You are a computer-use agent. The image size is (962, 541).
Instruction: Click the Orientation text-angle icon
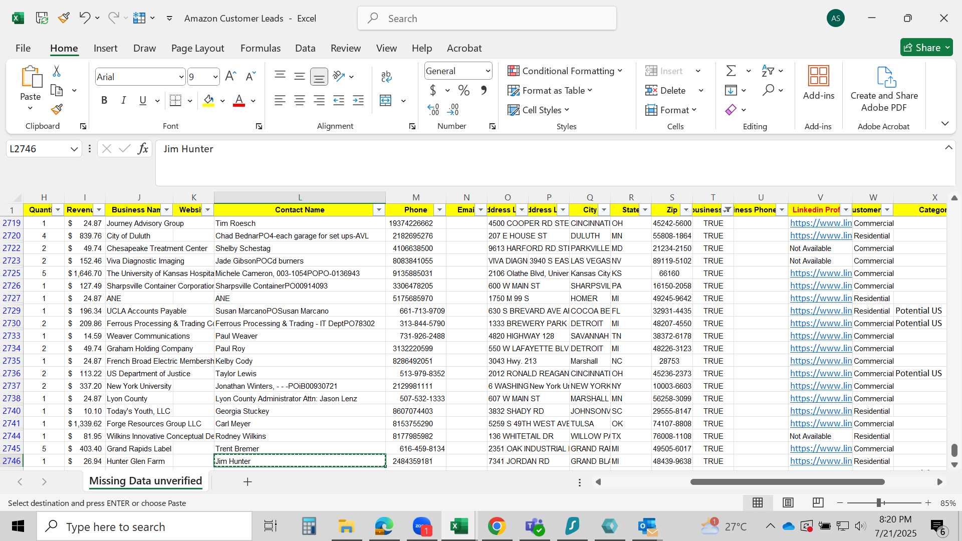click(x=339, y=76)
